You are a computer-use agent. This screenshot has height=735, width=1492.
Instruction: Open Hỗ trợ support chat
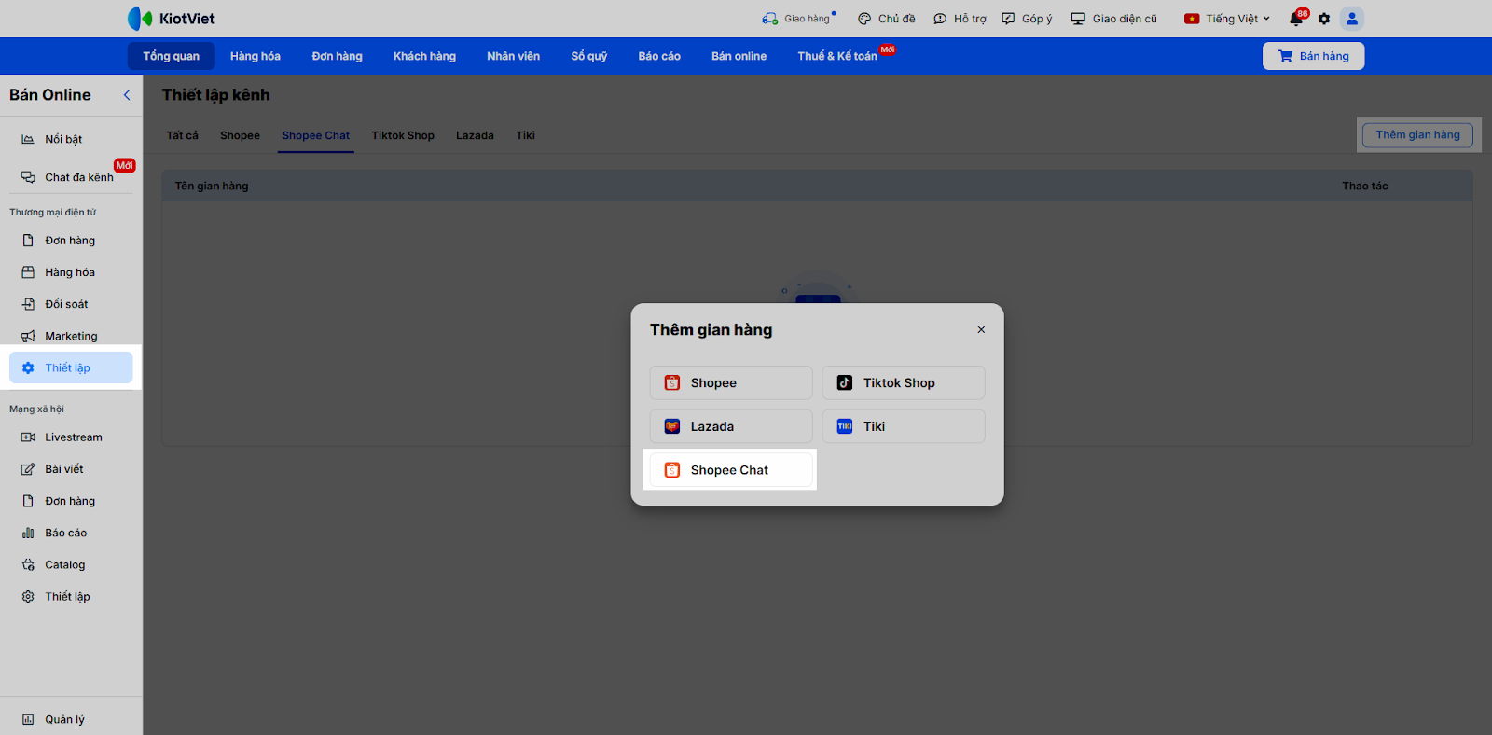tap(960, 19)
